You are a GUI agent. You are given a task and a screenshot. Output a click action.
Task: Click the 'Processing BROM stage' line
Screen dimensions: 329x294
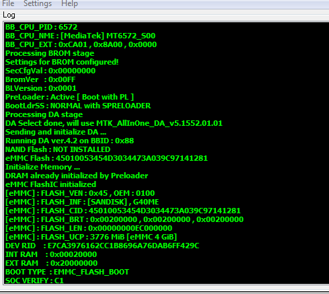pos(50,53)
